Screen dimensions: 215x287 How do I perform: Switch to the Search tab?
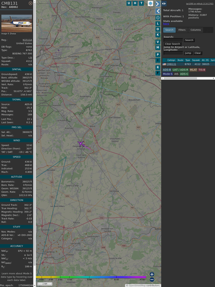click(170, 30)
